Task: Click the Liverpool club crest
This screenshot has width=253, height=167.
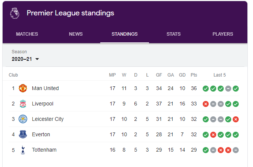Action: click(x=23, y=104)
